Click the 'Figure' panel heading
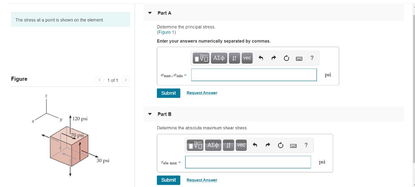 (x=19, y=79)
